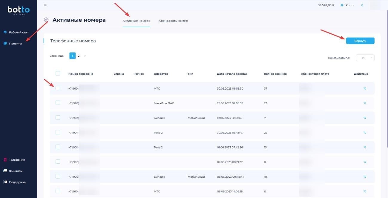388x198 pixels.
Task: Open the notifications bell icon
Action: (x=362, y=5)
